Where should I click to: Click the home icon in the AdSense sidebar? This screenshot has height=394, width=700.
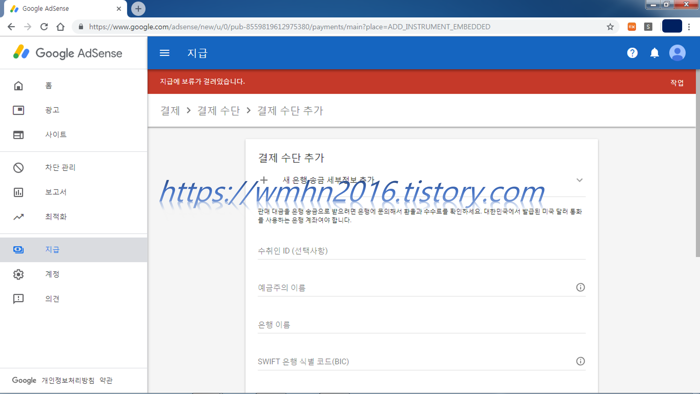tap(18, 86)
